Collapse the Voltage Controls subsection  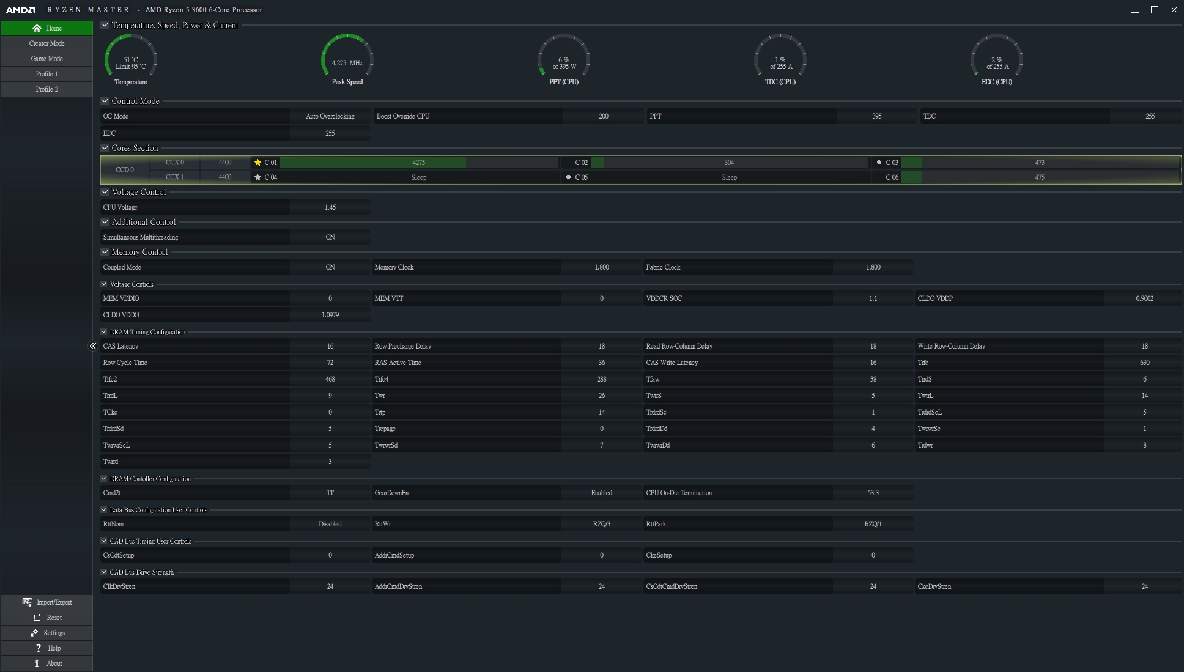(104, 284)
